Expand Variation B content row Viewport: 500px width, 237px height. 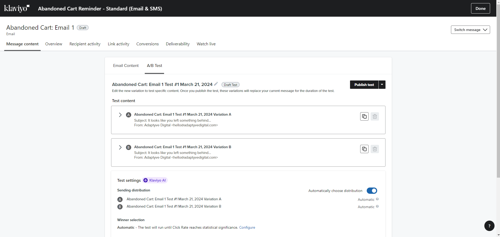[120, 147]
